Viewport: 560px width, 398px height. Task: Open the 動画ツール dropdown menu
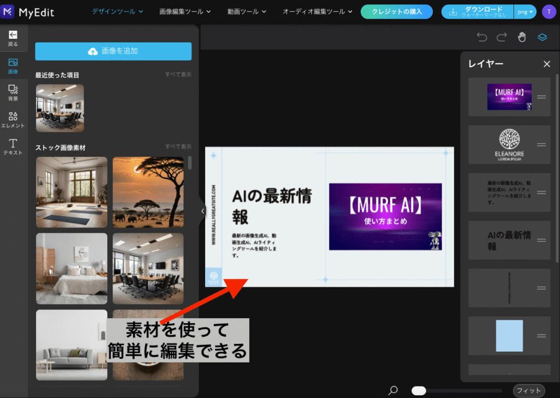click(247, 12)
